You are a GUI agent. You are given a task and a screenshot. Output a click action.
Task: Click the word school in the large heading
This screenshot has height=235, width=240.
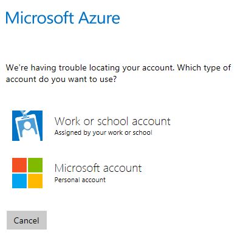click(113, 121)
